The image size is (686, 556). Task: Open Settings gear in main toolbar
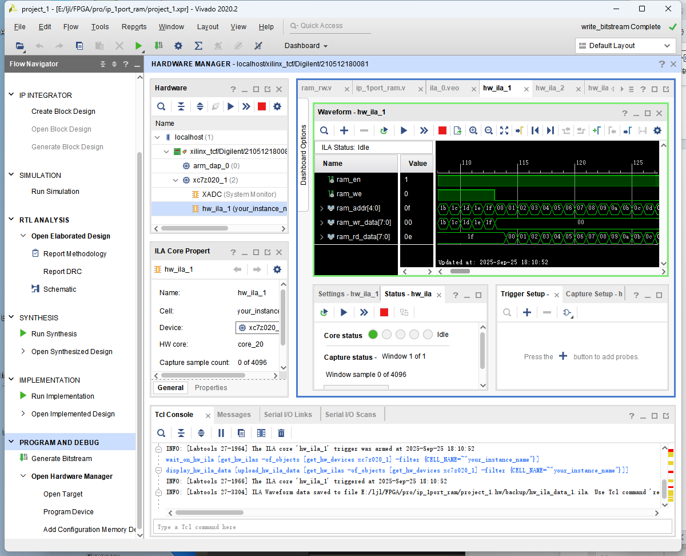pyautogui.click(x=178, y=46)
